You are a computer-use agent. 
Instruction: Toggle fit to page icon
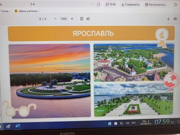click(x=82, y=19)
